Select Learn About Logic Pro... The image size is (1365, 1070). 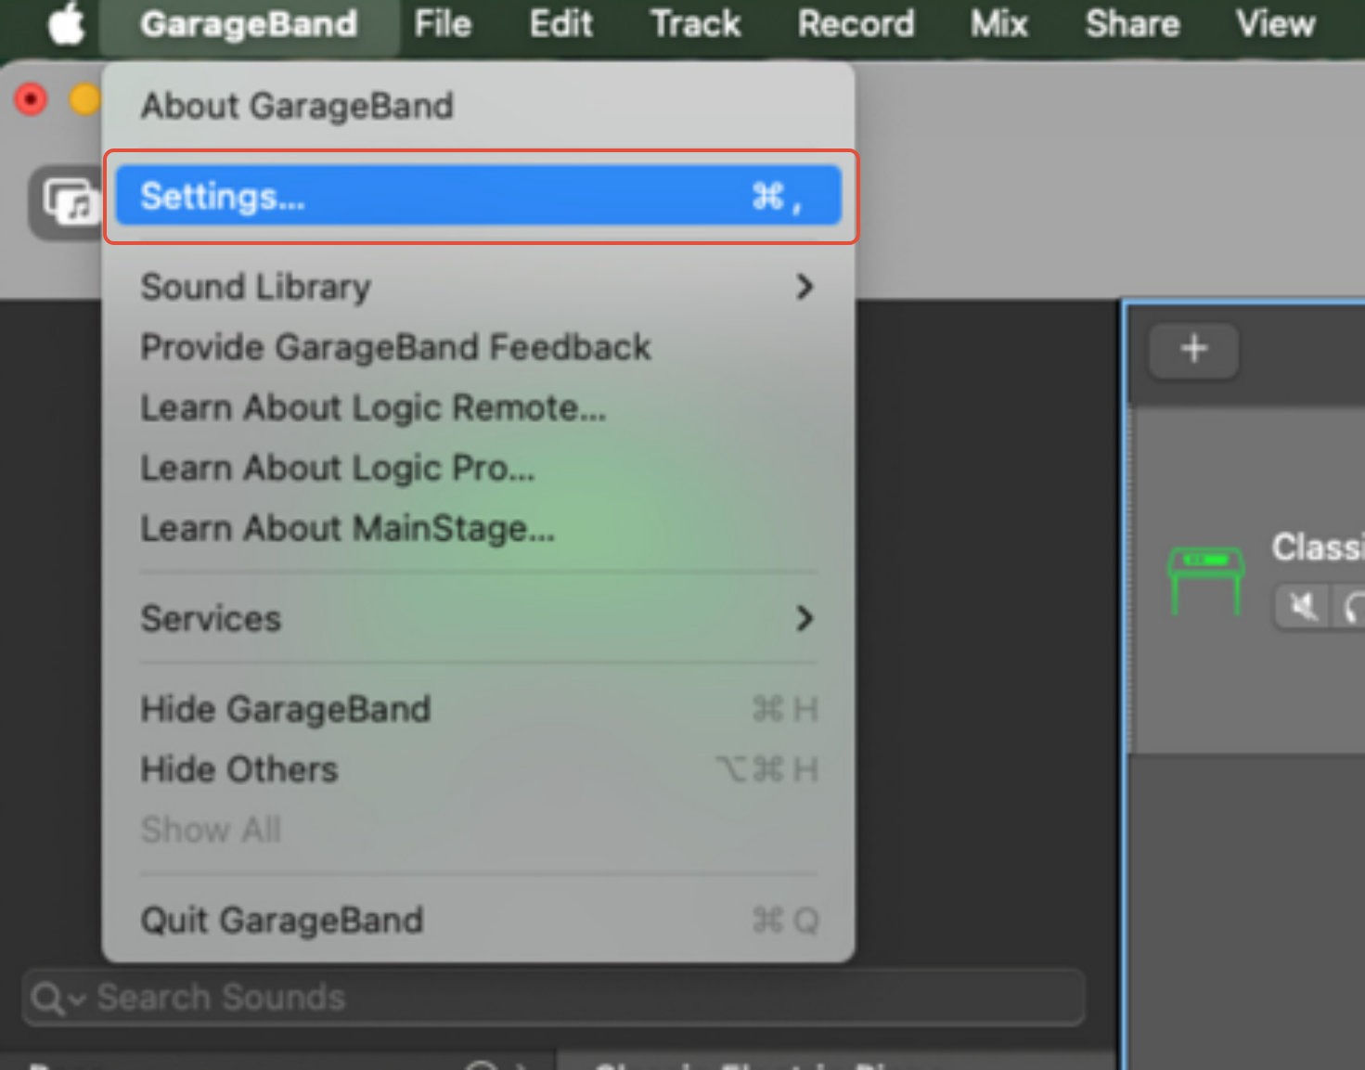(478, 468)
